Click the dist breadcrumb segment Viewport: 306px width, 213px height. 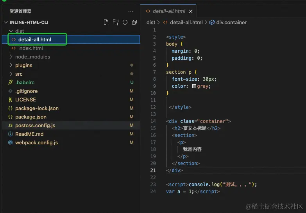[x=151, y=22]
